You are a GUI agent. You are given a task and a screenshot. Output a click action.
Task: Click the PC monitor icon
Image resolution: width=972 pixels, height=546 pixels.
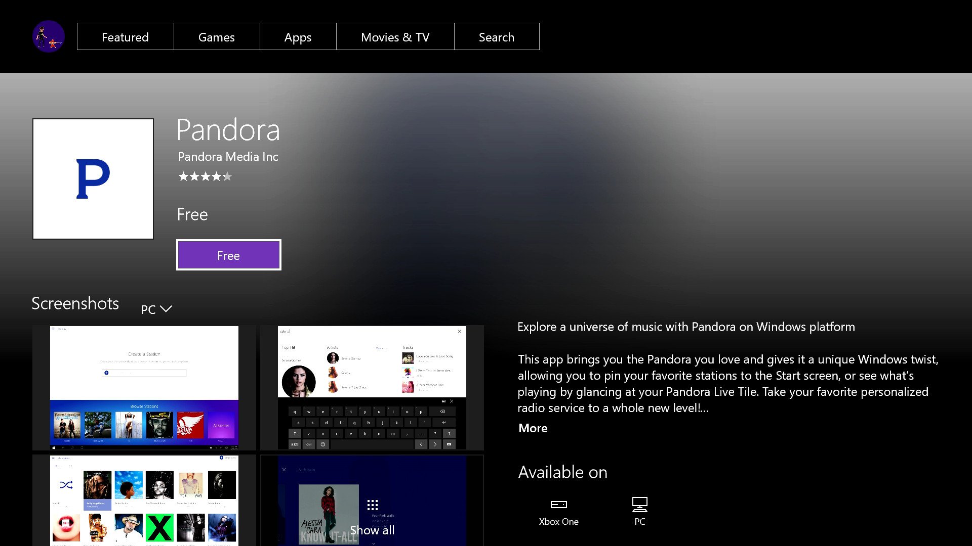coord(640,504)
